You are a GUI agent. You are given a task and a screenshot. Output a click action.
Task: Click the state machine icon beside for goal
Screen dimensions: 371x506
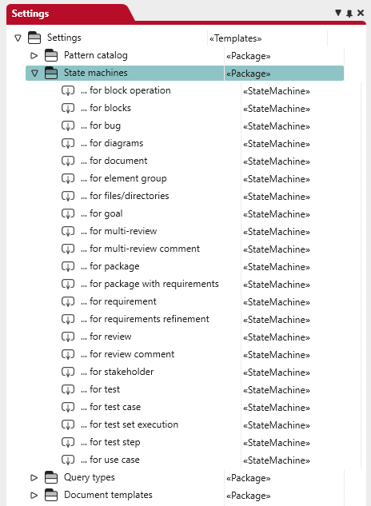tap(68, 213)
